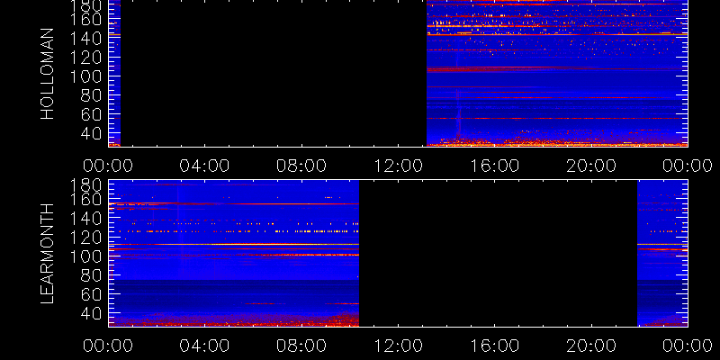Click 16:00 time label under LEARMONTH plot

tap(494, 346)
